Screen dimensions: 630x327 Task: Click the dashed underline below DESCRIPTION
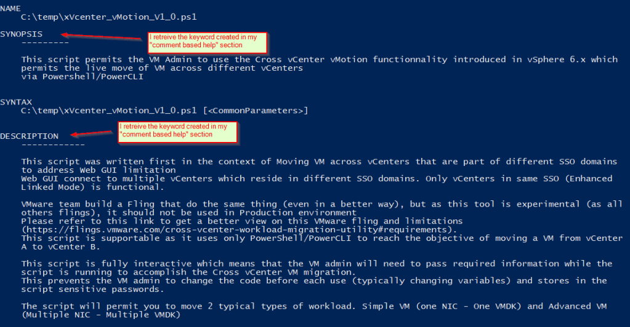tap(53, 144)
